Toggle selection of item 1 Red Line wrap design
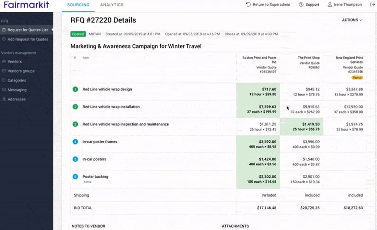Image resolution: width=377 pixels, height=230 pixels. tap(75, 89)
